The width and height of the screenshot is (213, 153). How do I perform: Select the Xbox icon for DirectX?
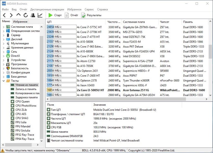click(8, 56)
